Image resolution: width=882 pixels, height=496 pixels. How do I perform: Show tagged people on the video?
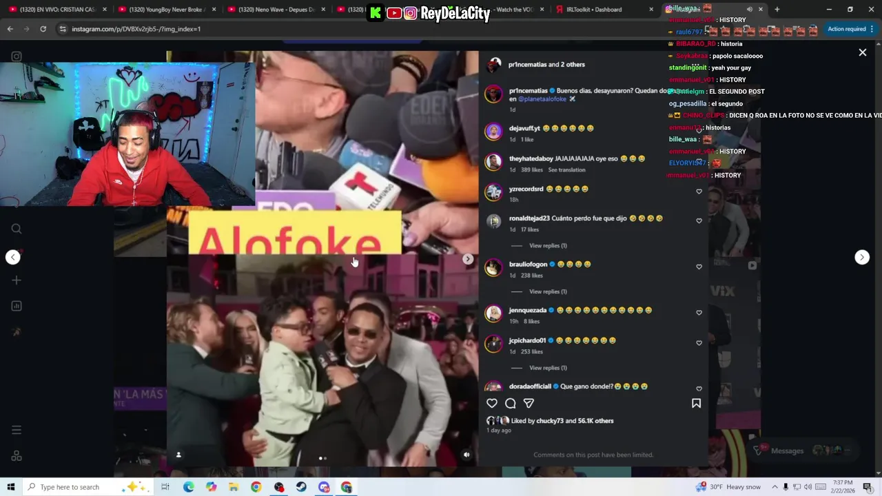click(x=178, y=455)
